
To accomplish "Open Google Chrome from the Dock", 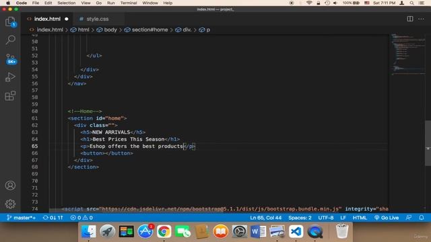I will pyautogui.click(x=164, y=232).
